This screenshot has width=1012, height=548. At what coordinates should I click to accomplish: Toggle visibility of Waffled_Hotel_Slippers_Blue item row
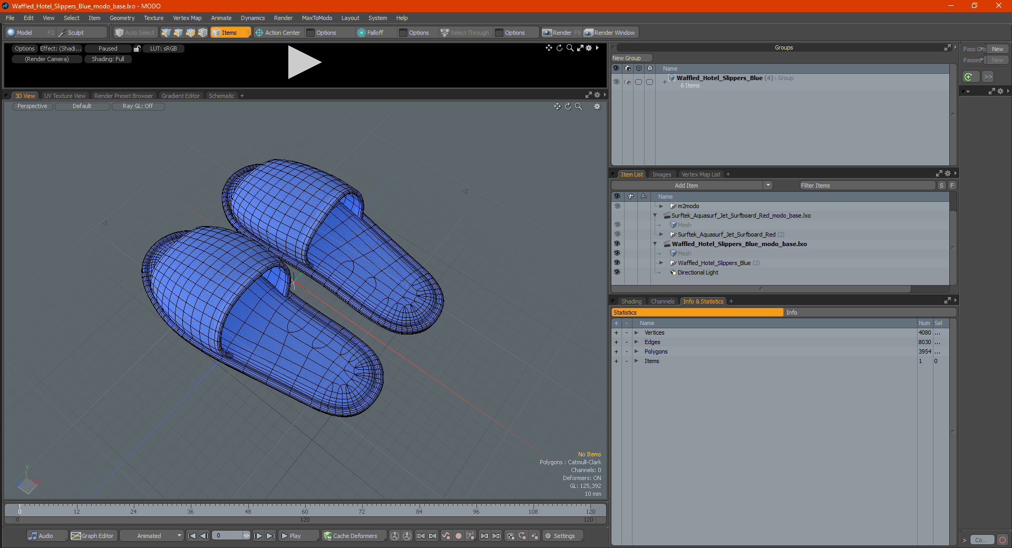pyautogui.click(x=617, y=263)
